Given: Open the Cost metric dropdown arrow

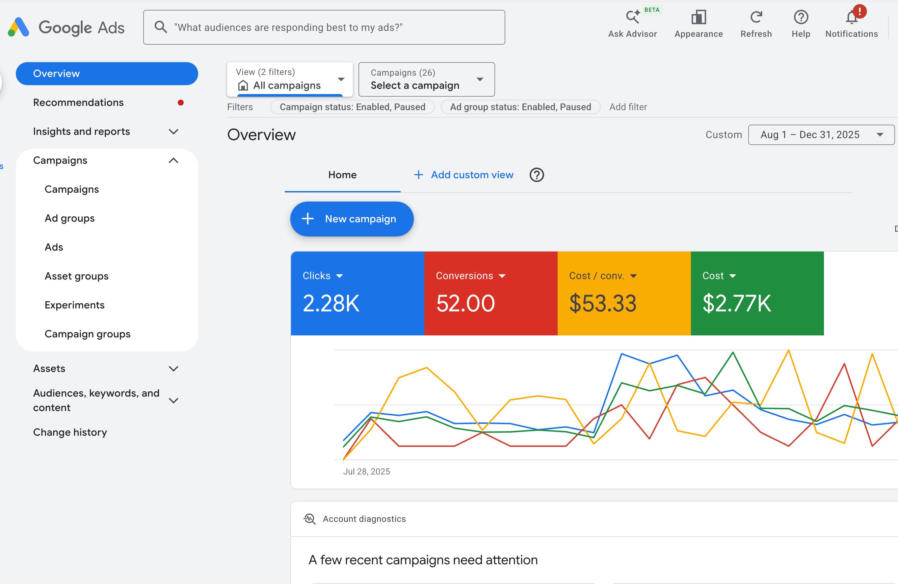Looking at the screenshot, I should pyautogui.click(x=733, y=276).
